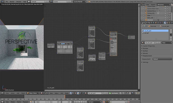This screenshot has width=173, height=103.
Task: Open the All Scenes outliner filter dropdown
Action: point(164,4)
